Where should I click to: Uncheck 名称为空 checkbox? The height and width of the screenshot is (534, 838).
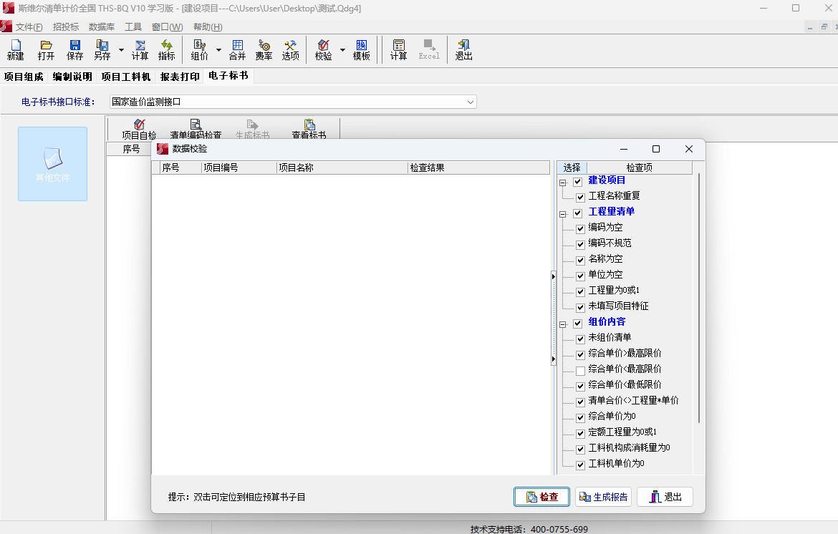580,260
